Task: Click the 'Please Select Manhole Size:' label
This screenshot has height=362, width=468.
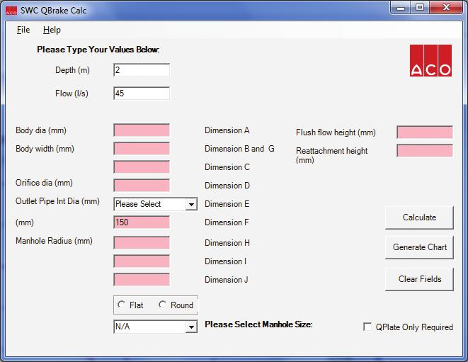Action: [258, 324]
